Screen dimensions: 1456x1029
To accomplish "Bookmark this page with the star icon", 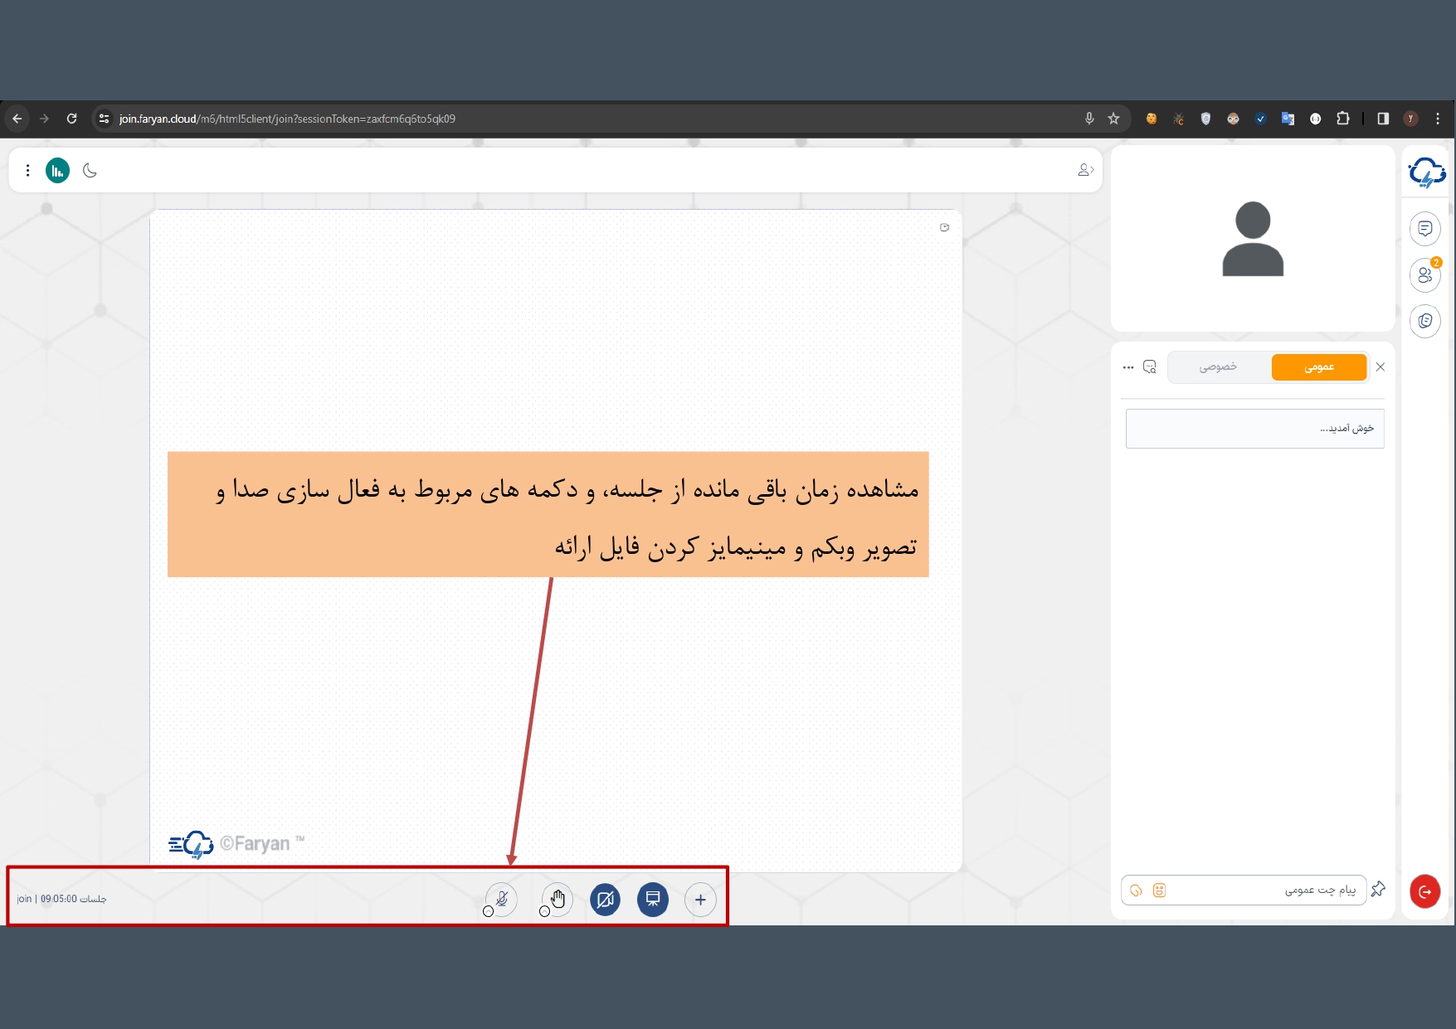I will pos(1113,119).
